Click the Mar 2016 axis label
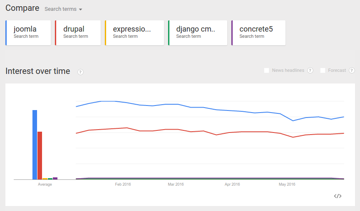 (176, 184)
